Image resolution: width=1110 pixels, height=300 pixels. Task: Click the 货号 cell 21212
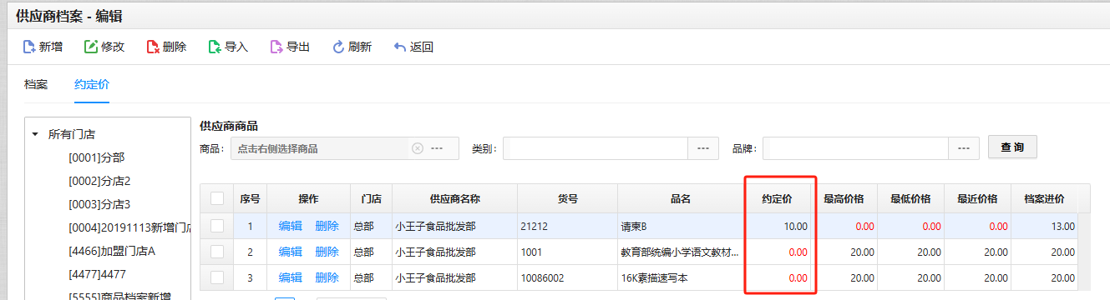(x=568, y=226)
